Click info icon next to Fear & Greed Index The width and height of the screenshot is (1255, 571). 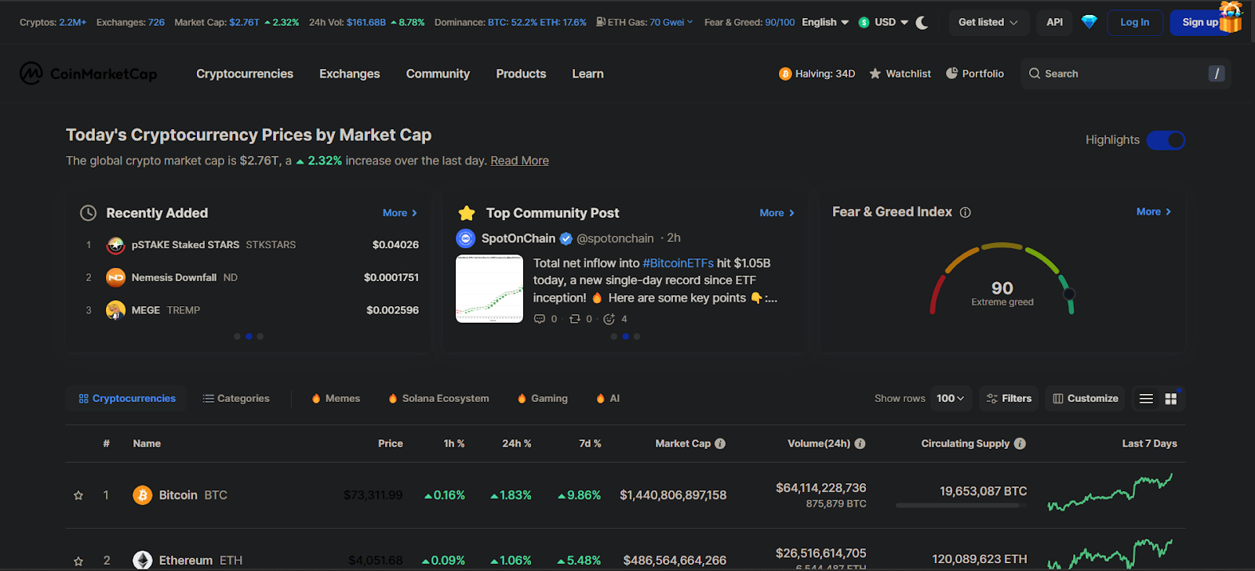[966, 212]
